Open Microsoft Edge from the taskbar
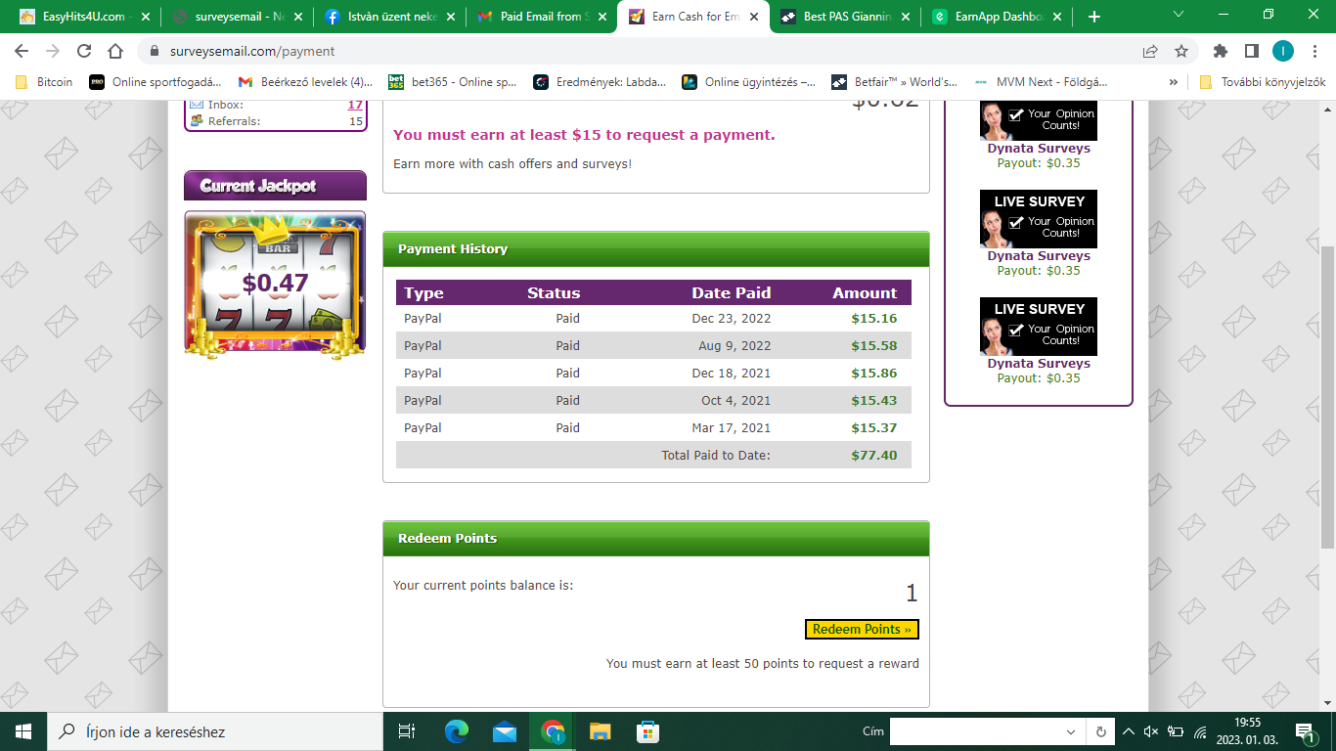 coord(457,731)
